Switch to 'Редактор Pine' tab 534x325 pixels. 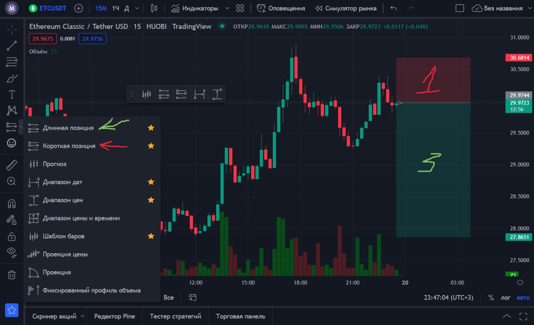pos(114,316)
